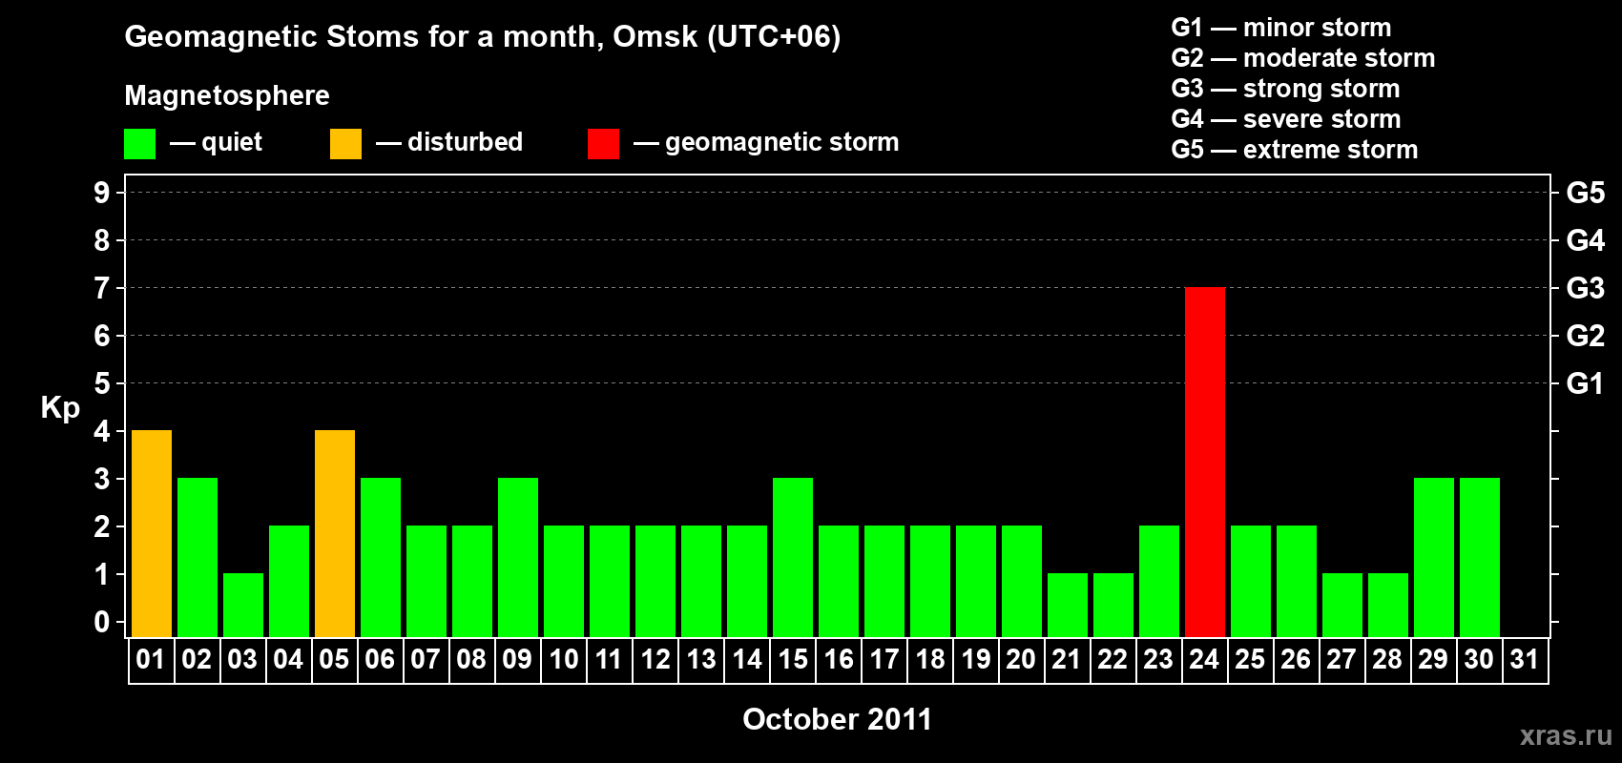This screenshot has width=1622, height=763.
Task: Click the date label 06
Action: click(380, 659)
